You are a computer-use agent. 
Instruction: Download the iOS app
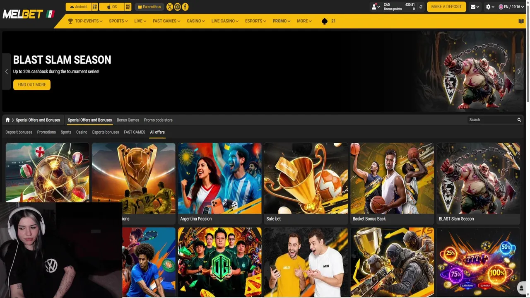112,7
